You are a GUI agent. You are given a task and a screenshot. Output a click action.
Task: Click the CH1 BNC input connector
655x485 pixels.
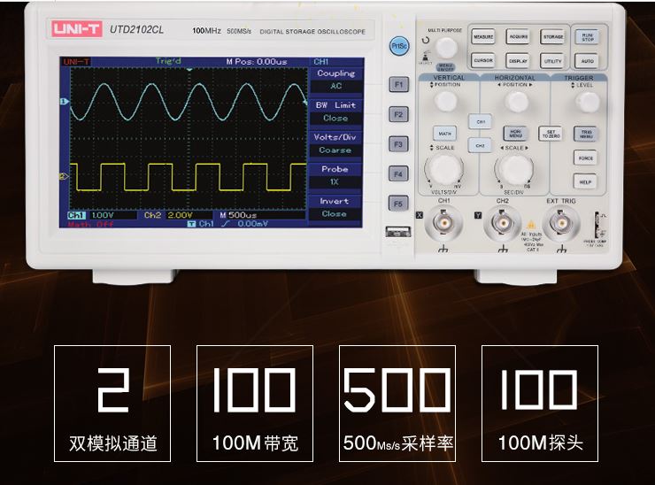[x=443, y=223]
